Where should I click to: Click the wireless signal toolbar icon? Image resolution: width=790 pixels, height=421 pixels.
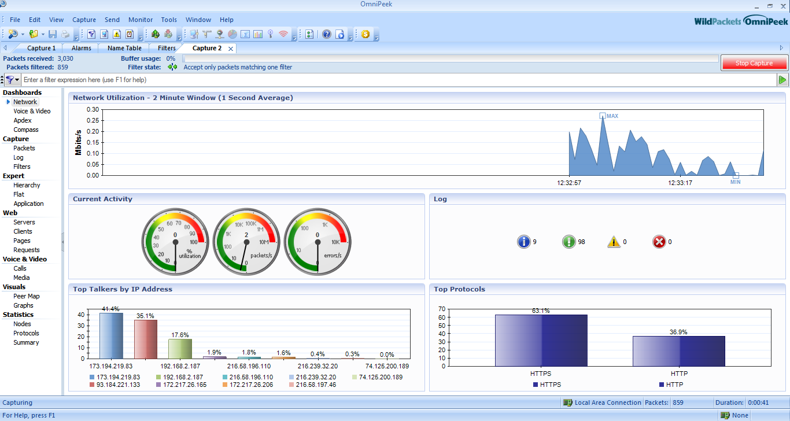pyautogui.click(x=283, y=34)
